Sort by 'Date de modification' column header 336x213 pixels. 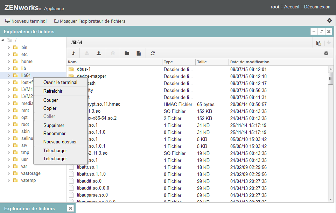point(250,62)
